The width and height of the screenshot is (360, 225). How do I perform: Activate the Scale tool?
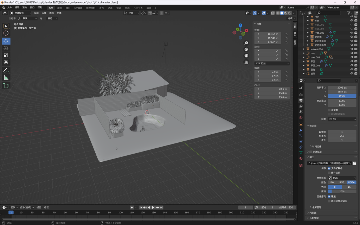click(x=6, y=55)
